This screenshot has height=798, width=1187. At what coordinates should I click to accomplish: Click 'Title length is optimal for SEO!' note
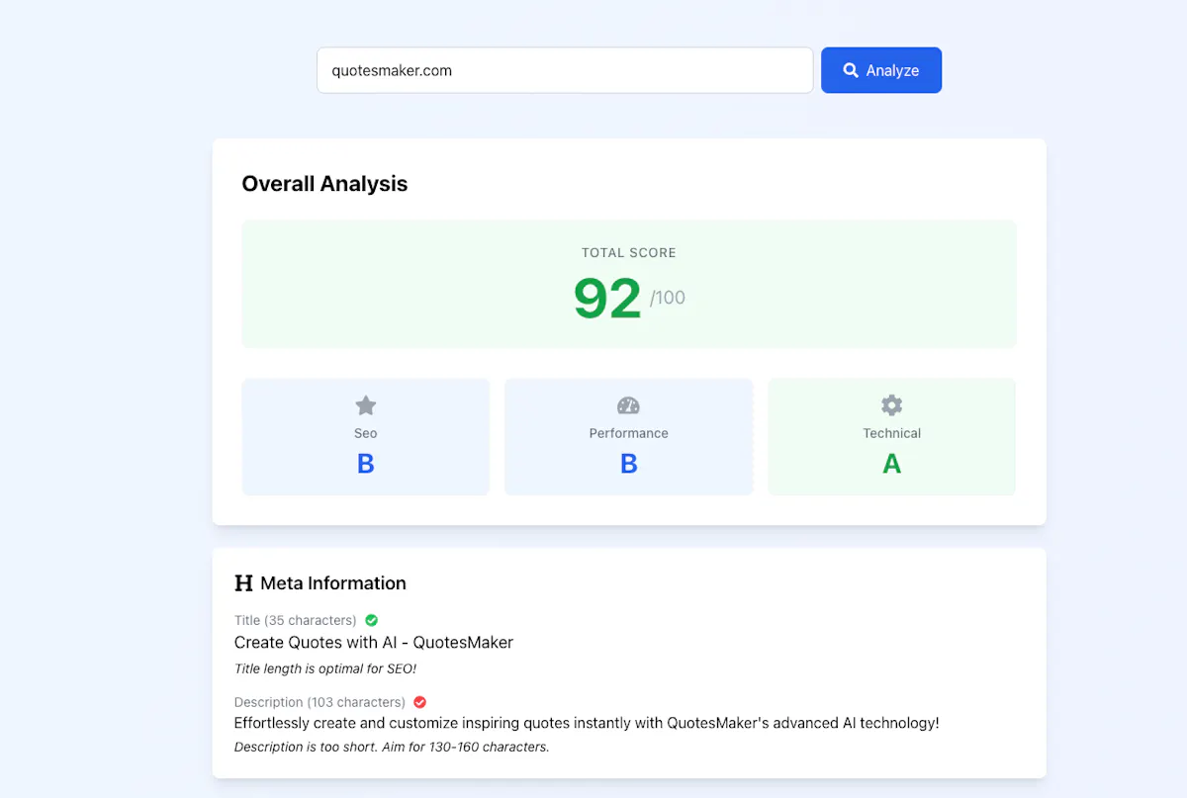click(325, 668)
